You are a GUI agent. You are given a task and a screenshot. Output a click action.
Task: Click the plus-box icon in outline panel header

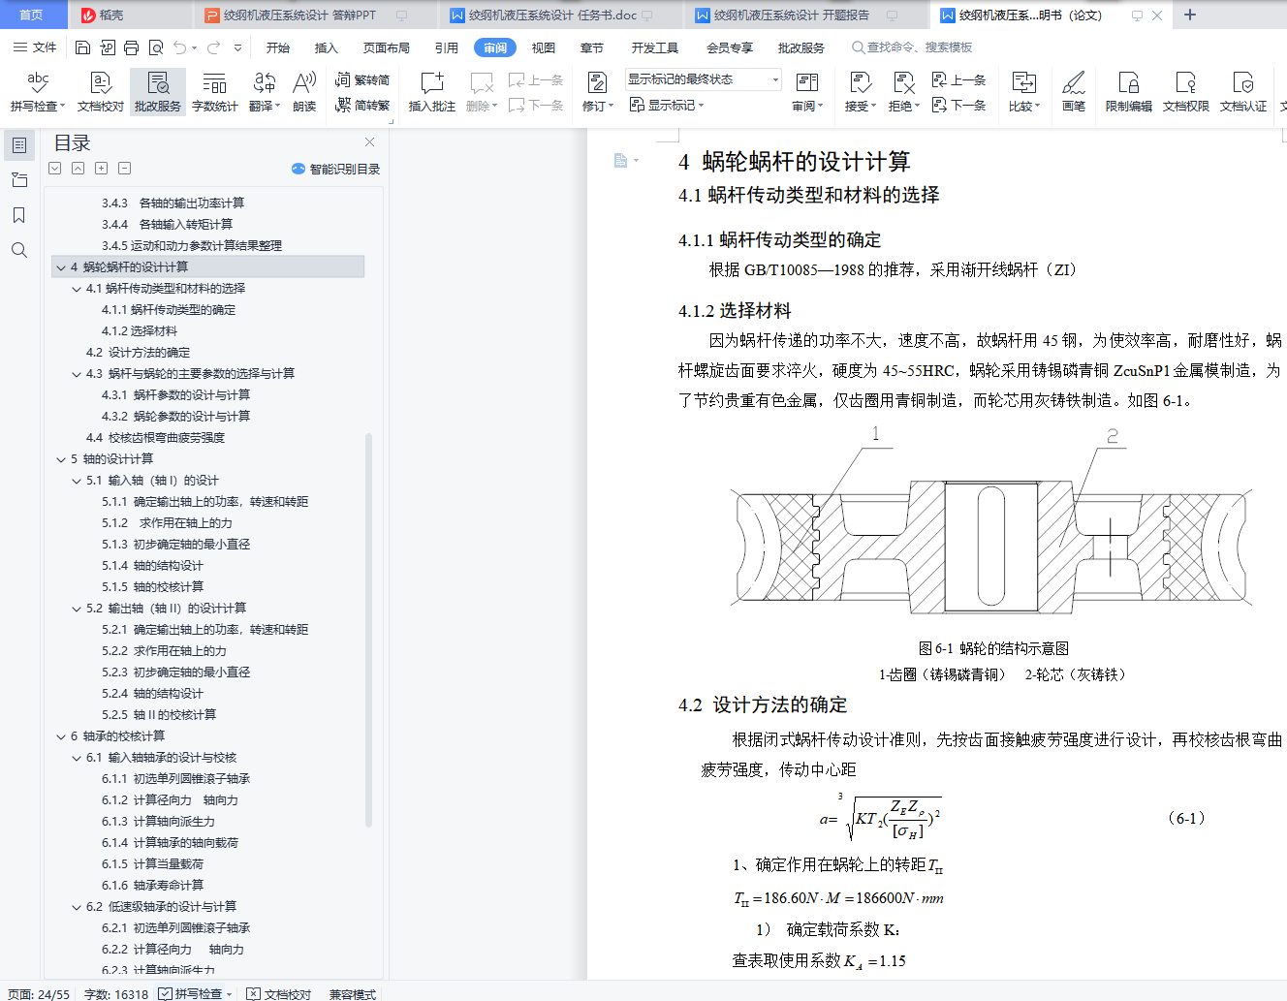coord(101,169)
